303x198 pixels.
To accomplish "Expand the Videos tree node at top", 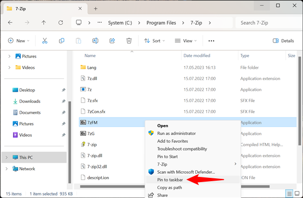I will pyautogui.click(x=9, y=67).
